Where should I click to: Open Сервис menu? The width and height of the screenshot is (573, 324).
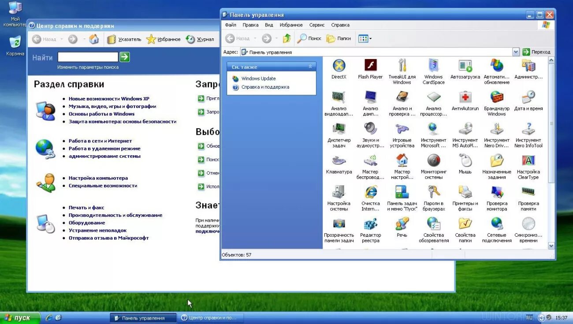pos(317,25)
